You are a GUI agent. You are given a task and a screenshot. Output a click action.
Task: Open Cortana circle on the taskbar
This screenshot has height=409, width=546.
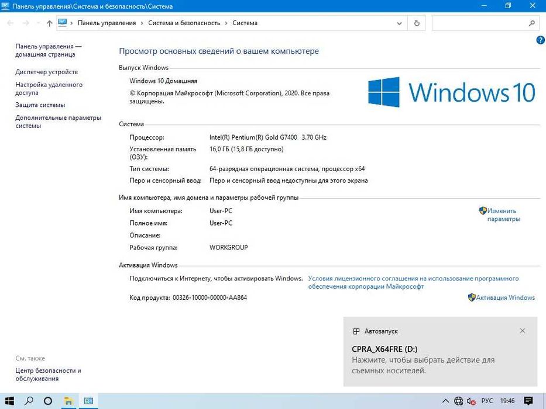click(x=48, y=401)
